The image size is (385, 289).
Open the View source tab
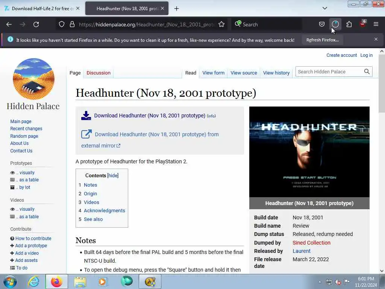244,73
